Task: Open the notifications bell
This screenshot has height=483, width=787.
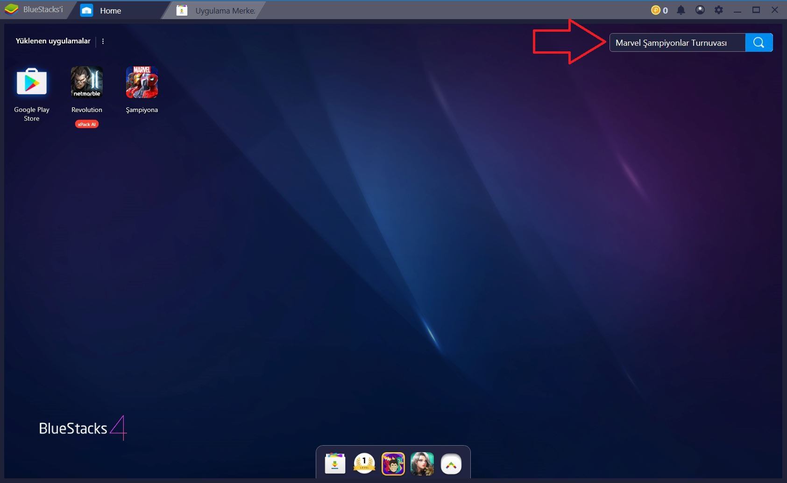Action: [681, 10]
